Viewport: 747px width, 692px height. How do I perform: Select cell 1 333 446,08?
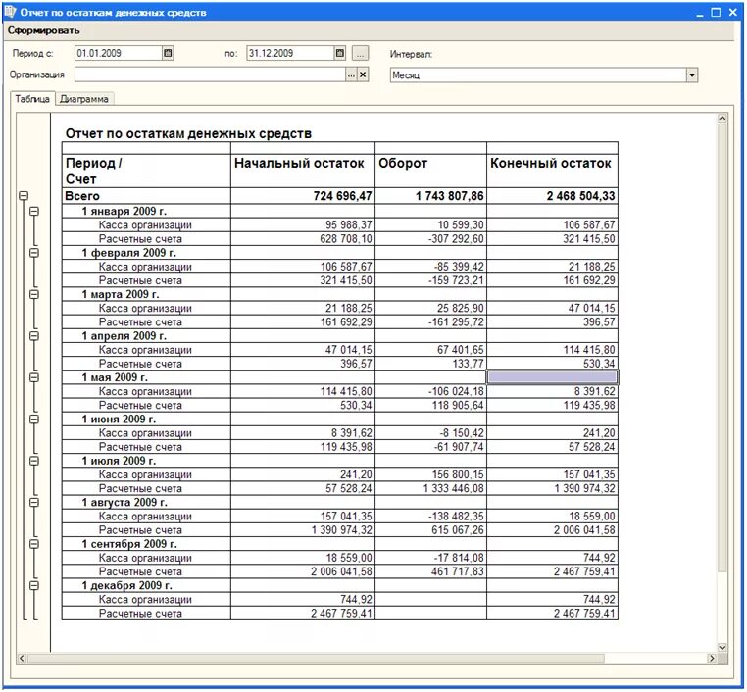430,488
